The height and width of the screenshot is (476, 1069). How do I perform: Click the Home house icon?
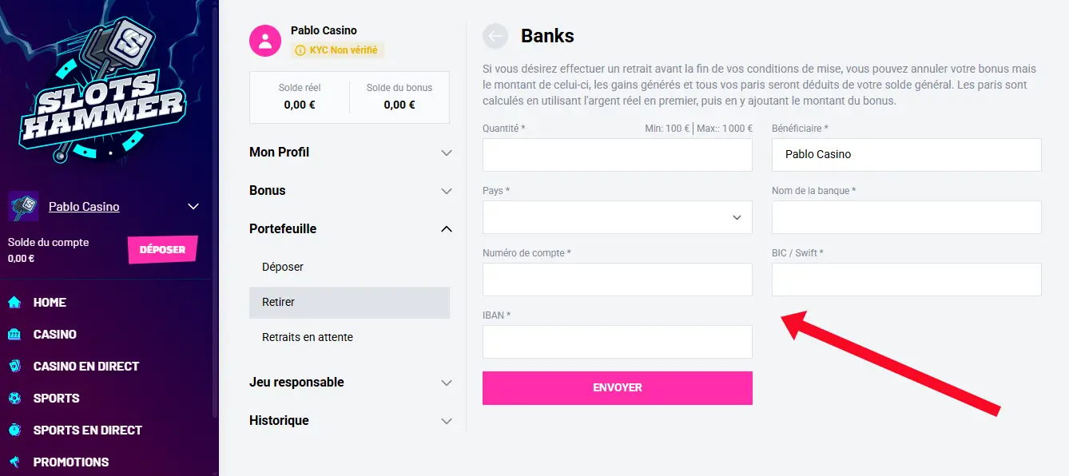pos(14,302)
